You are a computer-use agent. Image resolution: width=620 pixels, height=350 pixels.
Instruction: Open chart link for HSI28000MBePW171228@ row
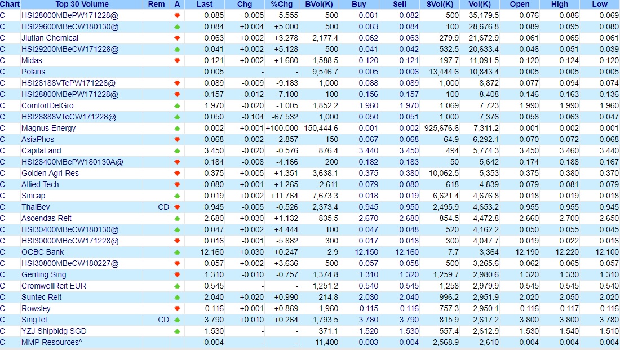tap(2, 15)
